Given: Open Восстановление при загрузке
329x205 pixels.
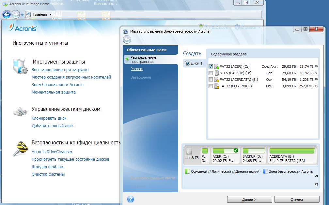Looking at the screenshot, I should point(60,70).
